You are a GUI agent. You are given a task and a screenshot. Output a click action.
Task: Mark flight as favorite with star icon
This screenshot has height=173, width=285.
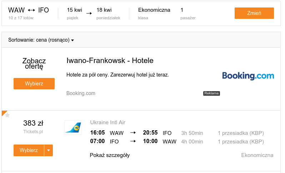coord(7,115)
